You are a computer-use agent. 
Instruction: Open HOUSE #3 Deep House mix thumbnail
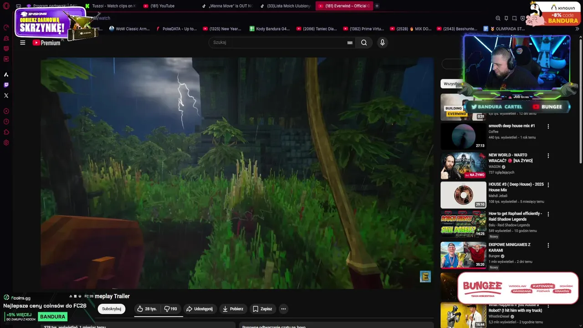click(463, 195)
